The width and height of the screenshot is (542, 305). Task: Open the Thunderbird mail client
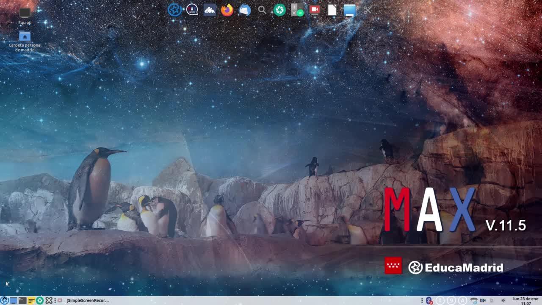245,10
